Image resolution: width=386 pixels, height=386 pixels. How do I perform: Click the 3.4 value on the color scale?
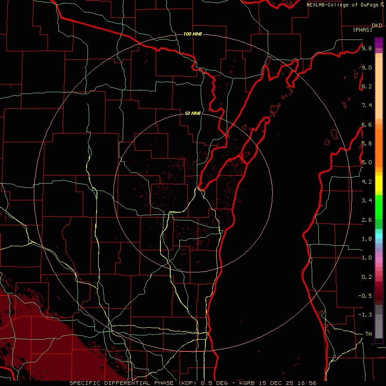pyautogui.click(x=367, y=200)
